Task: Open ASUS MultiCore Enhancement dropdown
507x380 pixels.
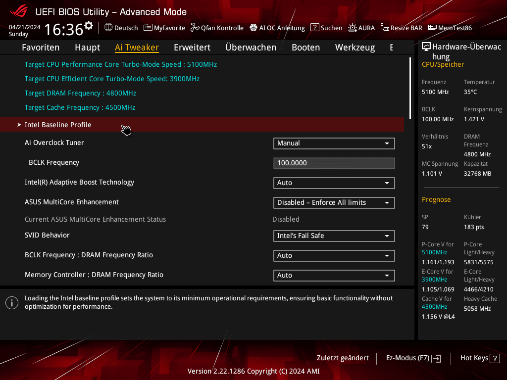Action: tap(334, 202)
